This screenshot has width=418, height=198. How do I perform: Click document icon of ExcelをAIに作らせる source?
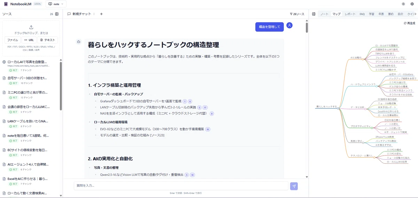(x=4, y=179)
